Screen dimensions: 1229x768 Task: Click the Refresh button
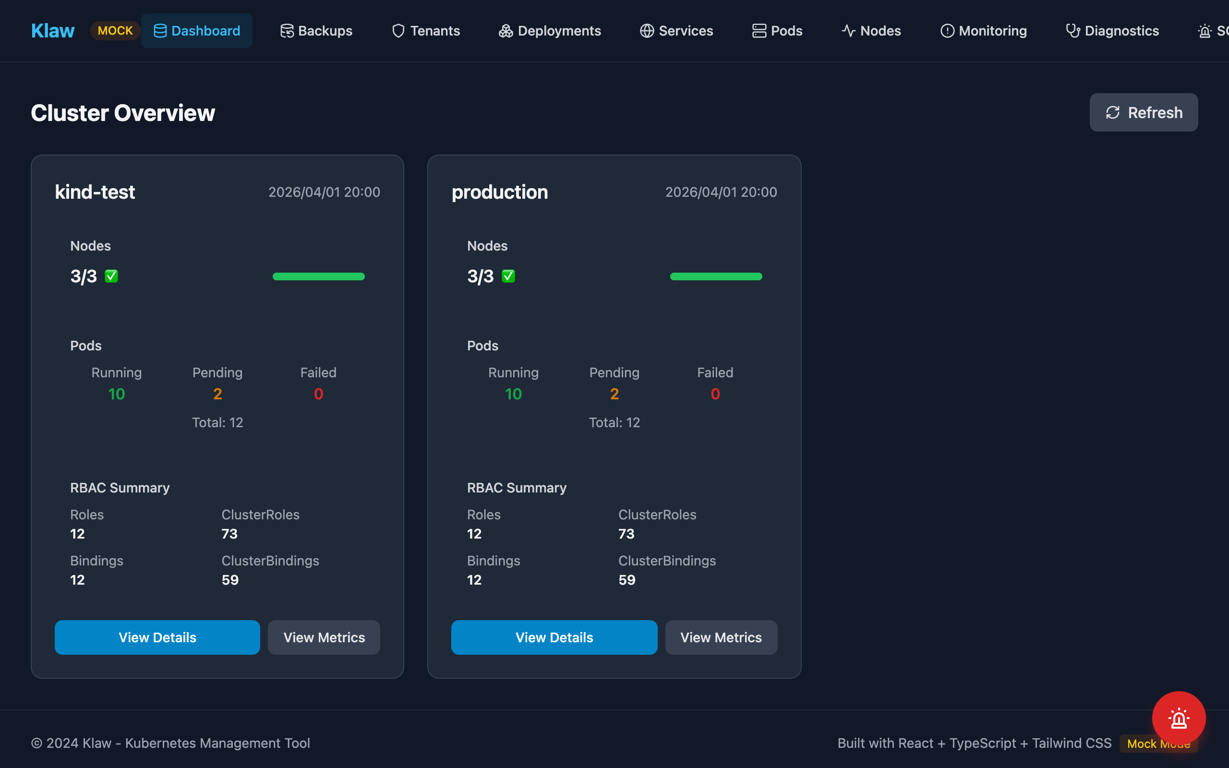pyautogui.click(x=1144, y=112)
